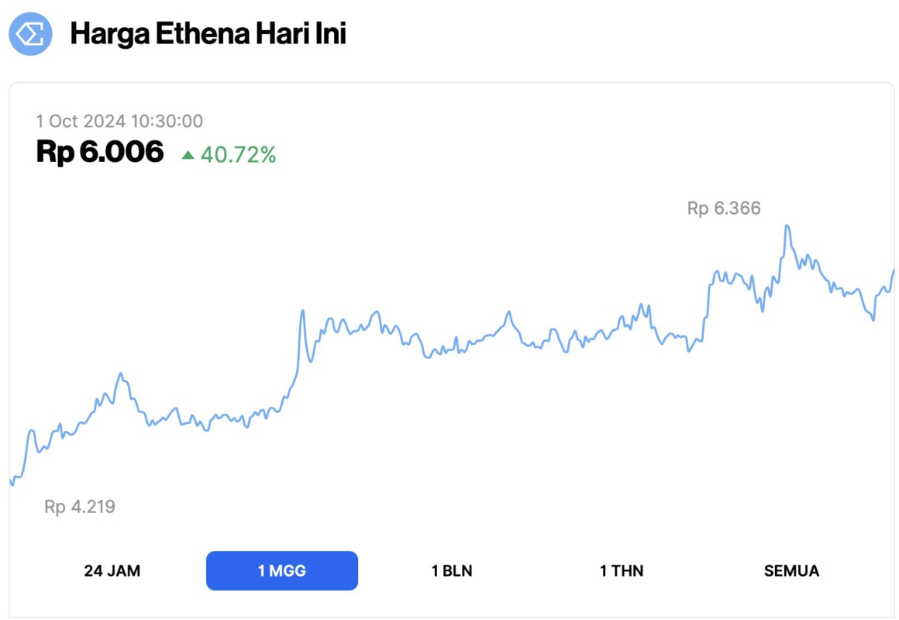Click the Rp 6.366 high price label
899x620 pixels.
[724, 208]
